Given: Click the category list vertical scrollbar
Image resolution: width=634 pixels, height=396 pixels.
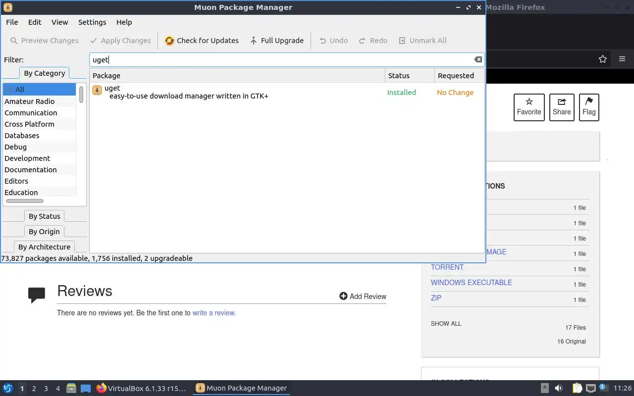Looking at the screenshot, I should [x=81, y=94].
